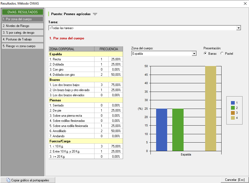Screen dimensions: 249x183
Task: Open the Zona del cuerpo dropdown
Action: 194,54
